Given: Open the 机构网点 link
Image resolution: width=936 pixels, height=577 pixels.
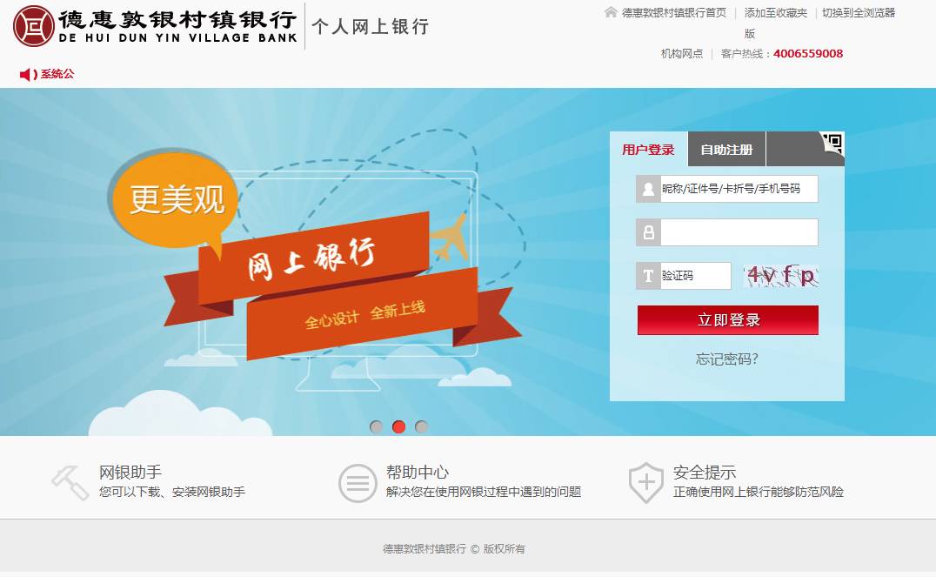Looking at the screenshot, I should 682,54.
